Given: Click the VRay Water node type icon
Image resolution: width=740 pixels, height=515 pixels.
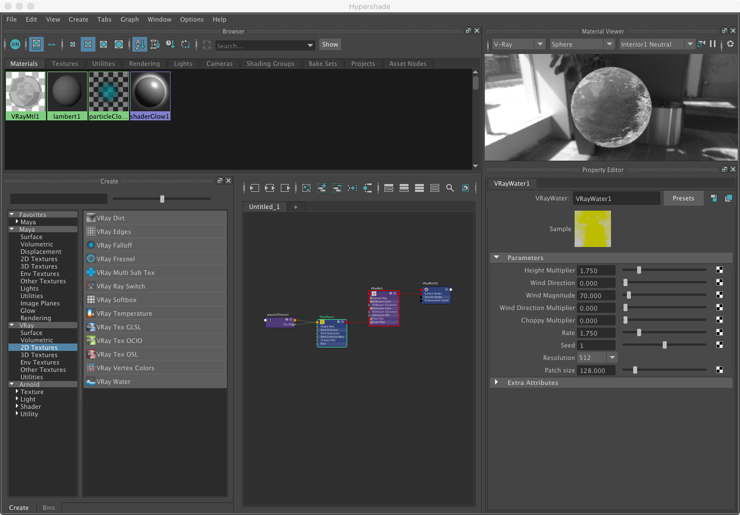Looking at the screenshot, I should pos(90,382).
